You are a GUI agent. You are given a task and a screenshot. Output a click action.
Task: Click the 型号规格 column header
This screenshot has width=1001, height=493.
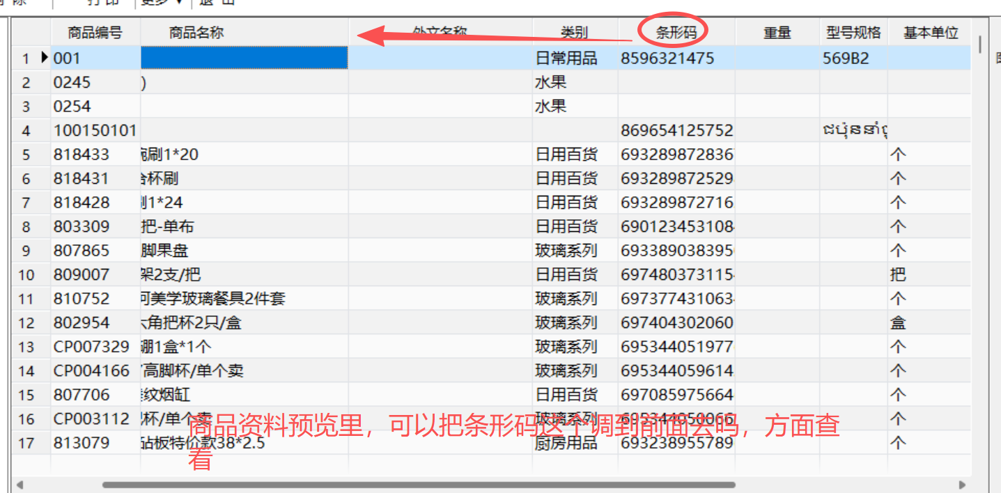click(853, 33)
